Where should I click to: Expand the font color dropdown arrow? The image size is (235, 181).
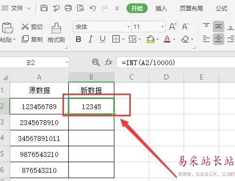click(x=174, y=39)
